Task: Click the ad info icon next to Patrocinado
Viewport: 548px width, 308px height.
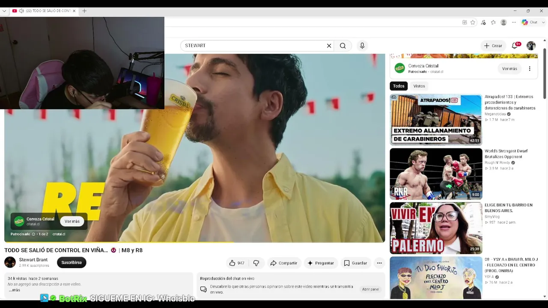Action: pos(33,234)
